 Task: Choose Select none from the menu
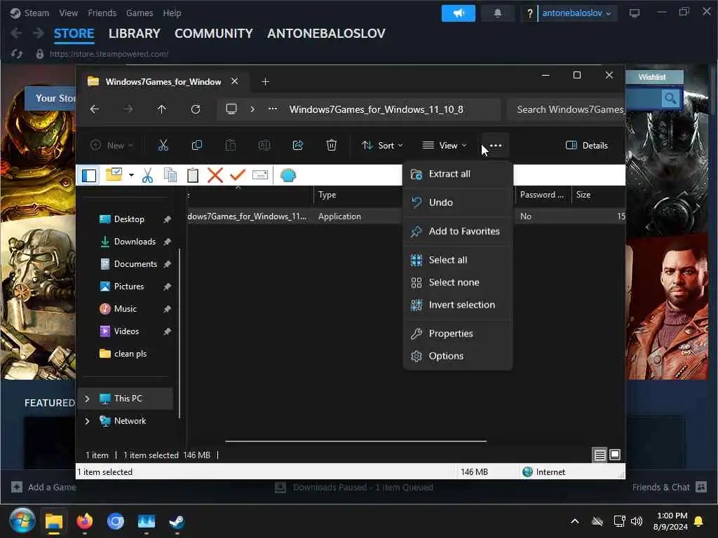[x=457, y=282]
